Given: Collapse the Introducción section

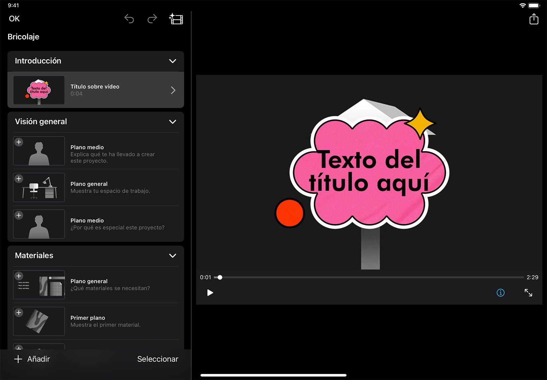Looking at the screenshot, I should click(173, 61).
